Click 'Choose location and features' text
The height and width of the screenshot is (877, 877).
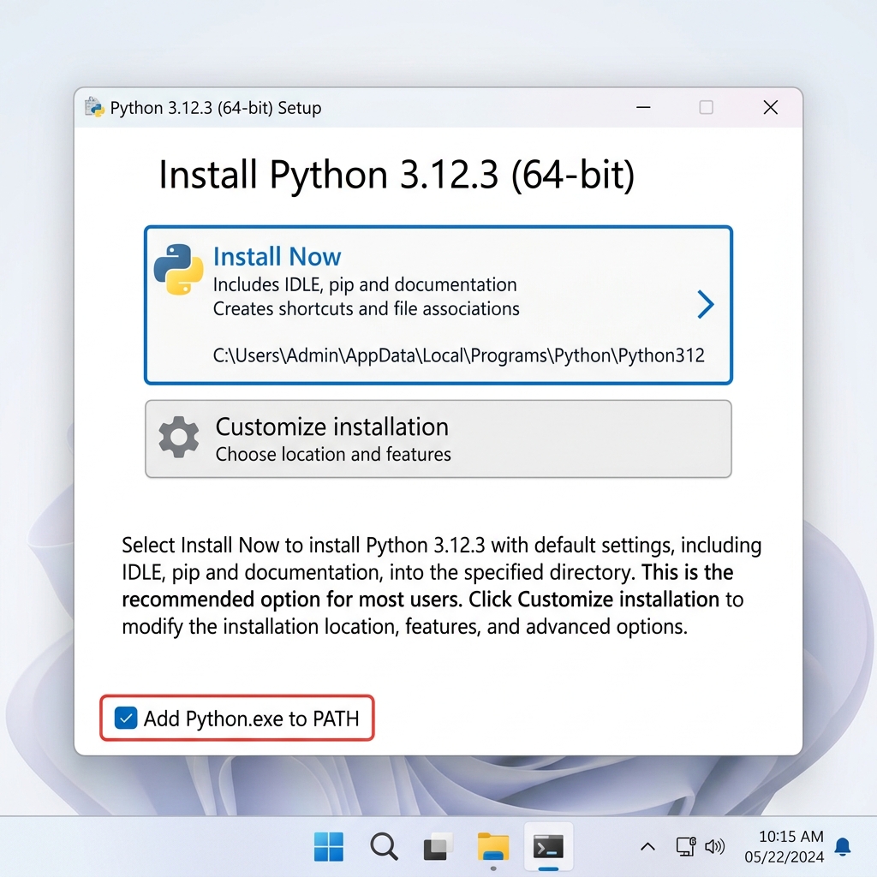click(333, 454)
